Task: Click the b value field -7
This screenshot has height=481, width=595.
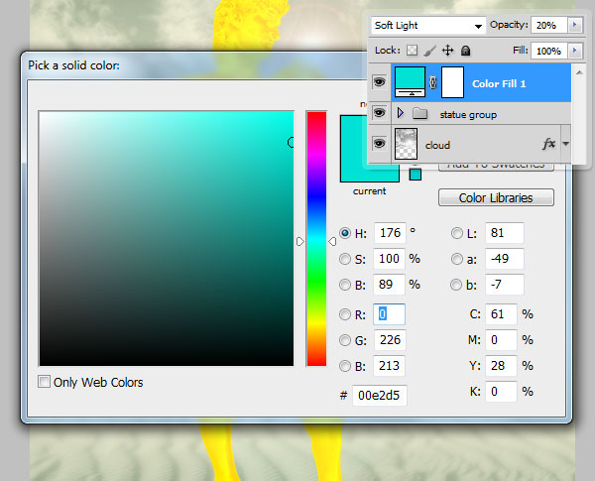Action: tap(505, 285)
